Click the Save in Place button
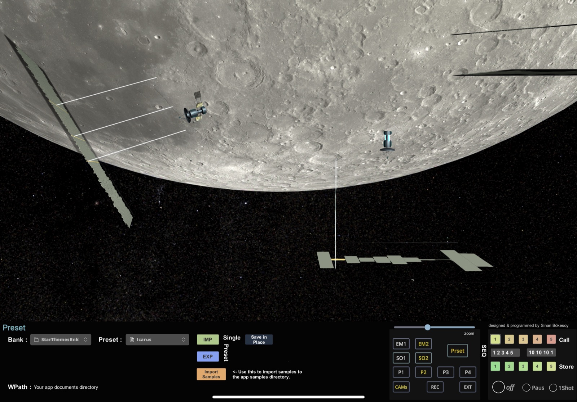Screen dimensions: 577x402 click(x=259, y=339)
